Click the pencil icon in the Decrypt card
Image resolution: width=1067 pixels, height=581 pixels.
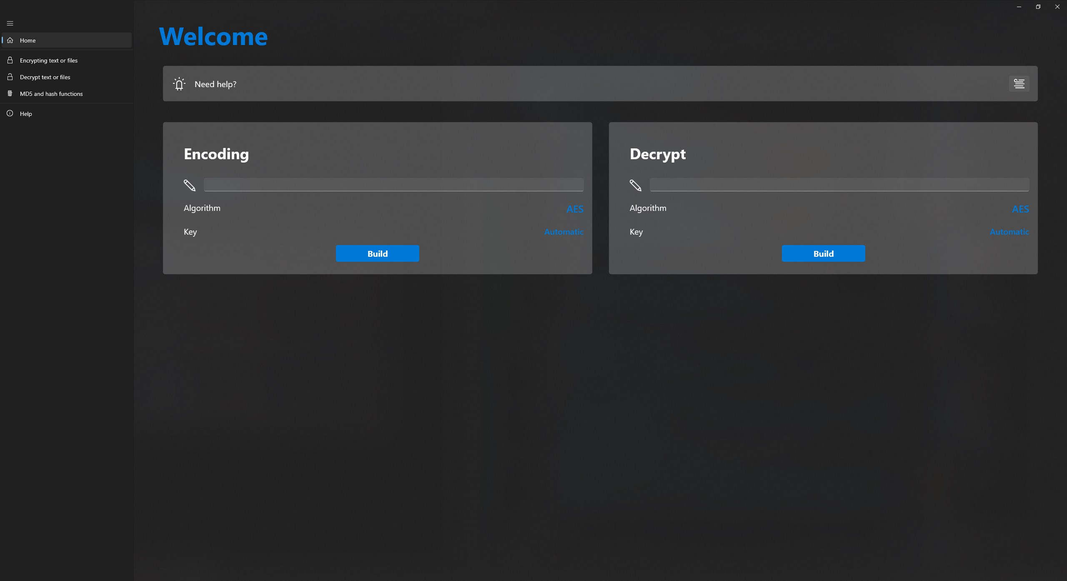pyautogui.click(x=635, y=185)
